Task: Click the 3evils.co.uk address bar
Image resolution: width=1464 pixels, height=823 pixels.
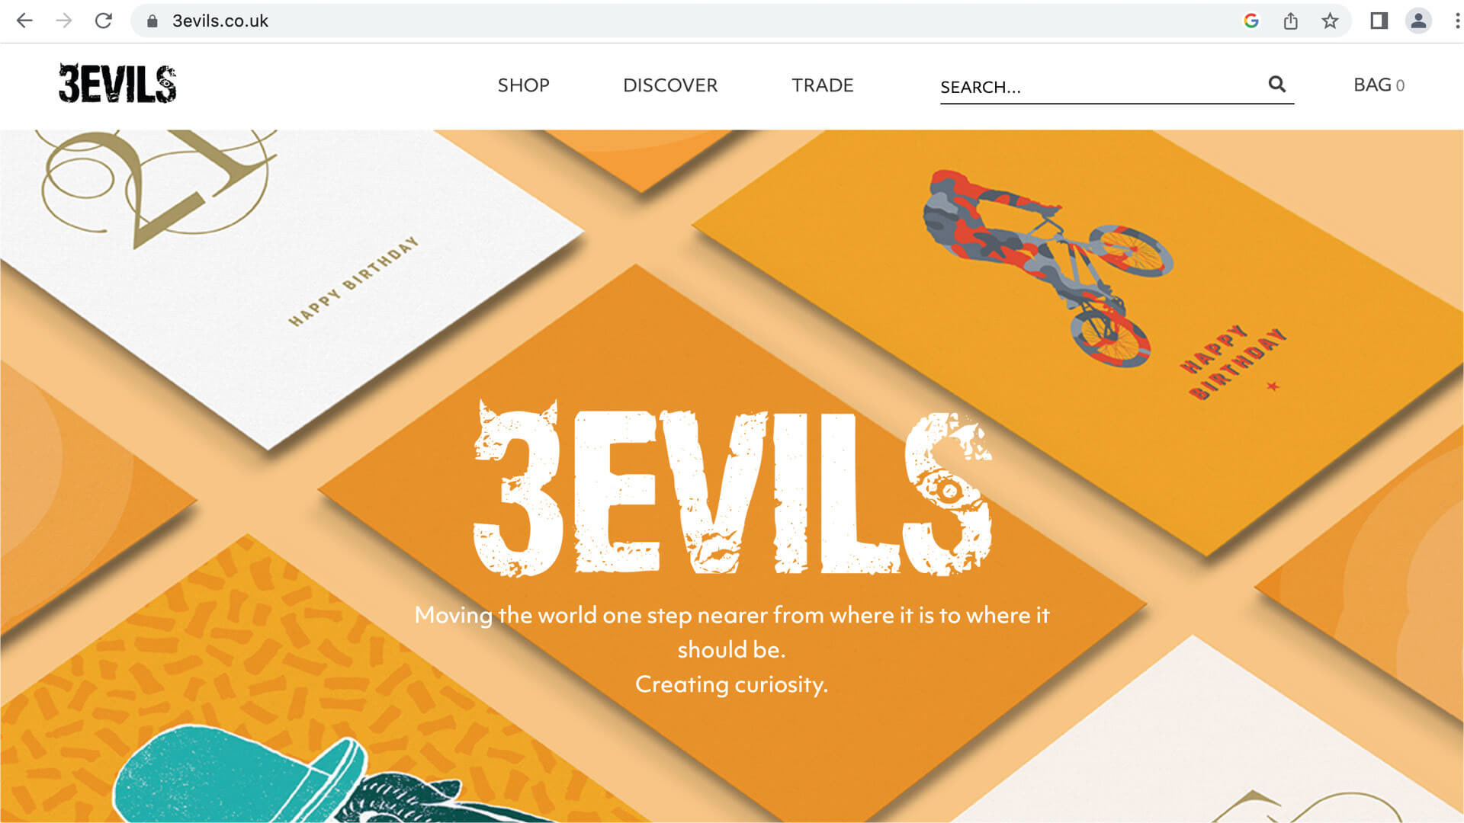Action: [686, 21]
